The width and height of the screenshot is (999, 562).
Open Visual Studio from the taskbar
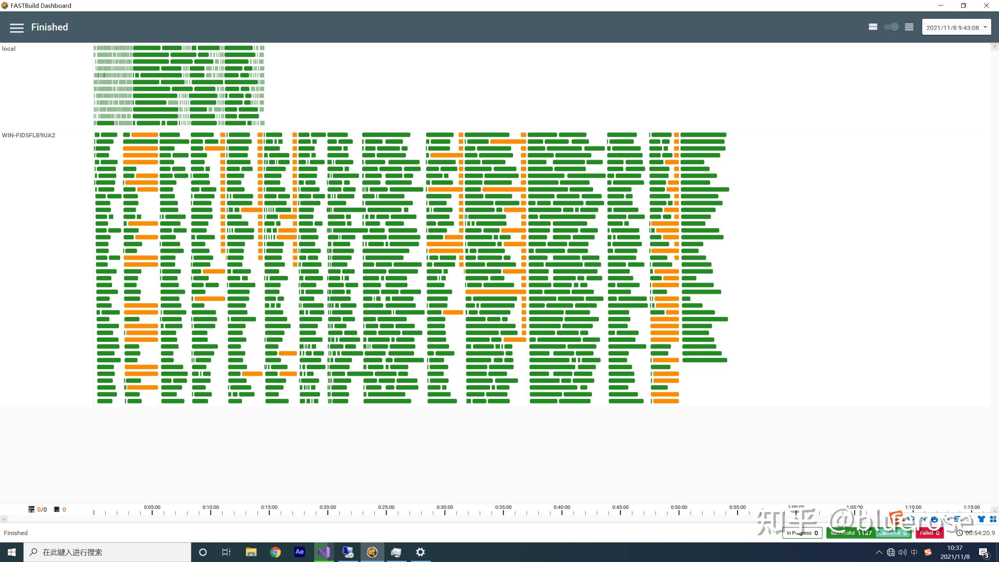coord(324,552)
